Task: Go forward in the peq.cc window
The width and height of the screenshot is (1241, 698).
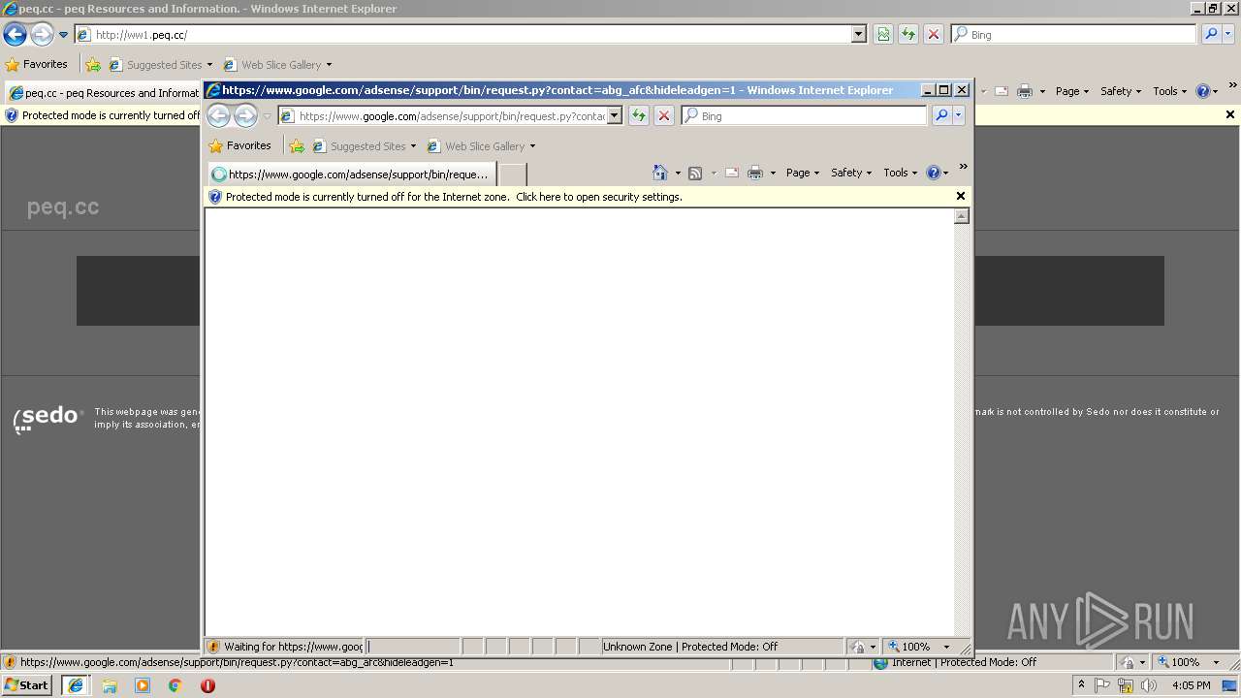Action: [42, 35]
